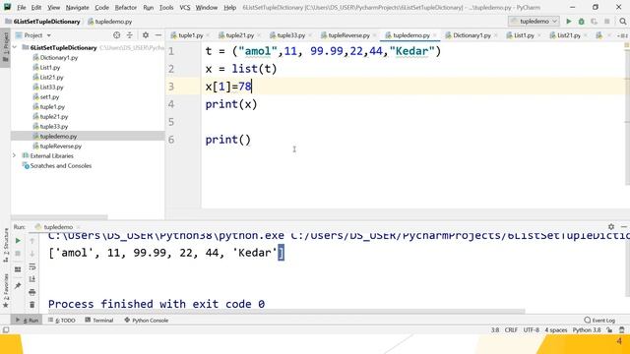
Task: Restore layout icon in Run panel
Action: pyautogui.click(x=18, y=269)
